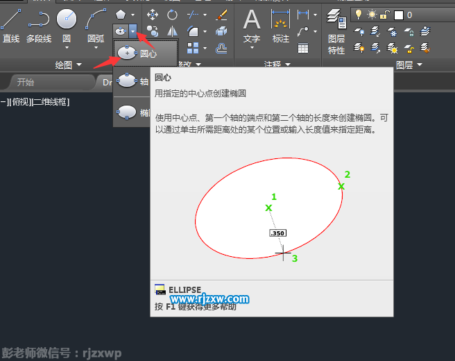Choose Center (圆心) ellipse option

[x=145, y=53]
